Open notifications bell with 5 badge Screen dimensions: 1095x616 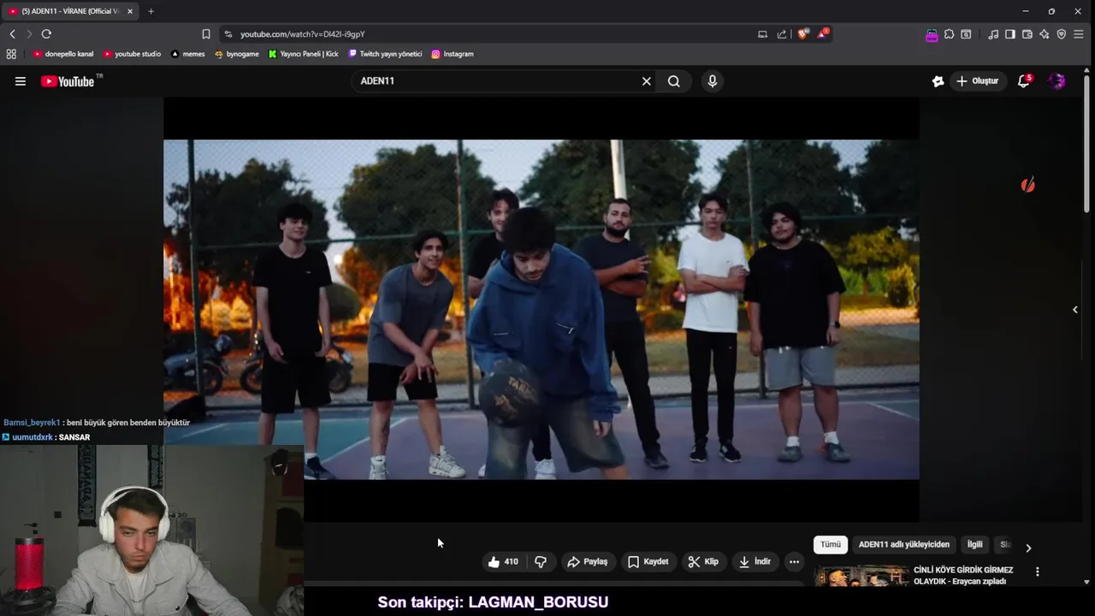(1024, 81)
